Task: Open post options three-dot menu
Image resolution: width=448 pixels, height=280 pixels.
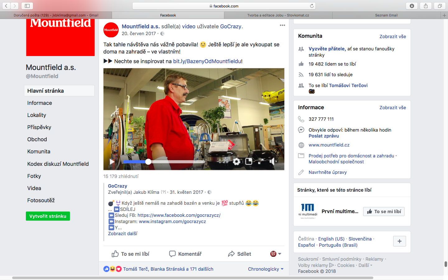Action: click(x=282, y=25)
